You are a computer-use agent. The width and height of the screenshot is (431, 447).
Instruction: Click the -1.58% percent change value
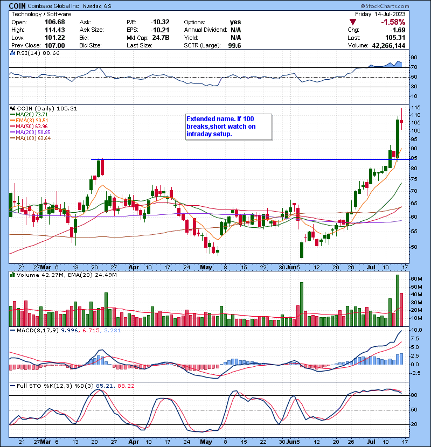pyautogui.click(x=393, y=22)
